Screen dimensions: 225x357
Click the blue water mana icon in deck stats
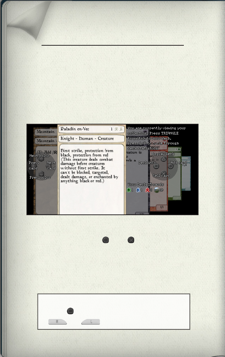point(138,190)
